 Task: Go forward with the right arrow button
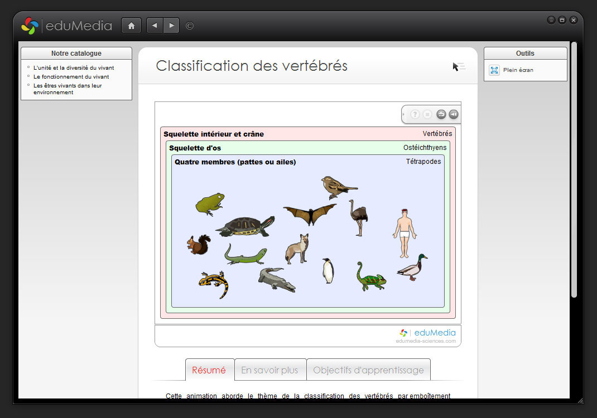click(x=171, y=26)
